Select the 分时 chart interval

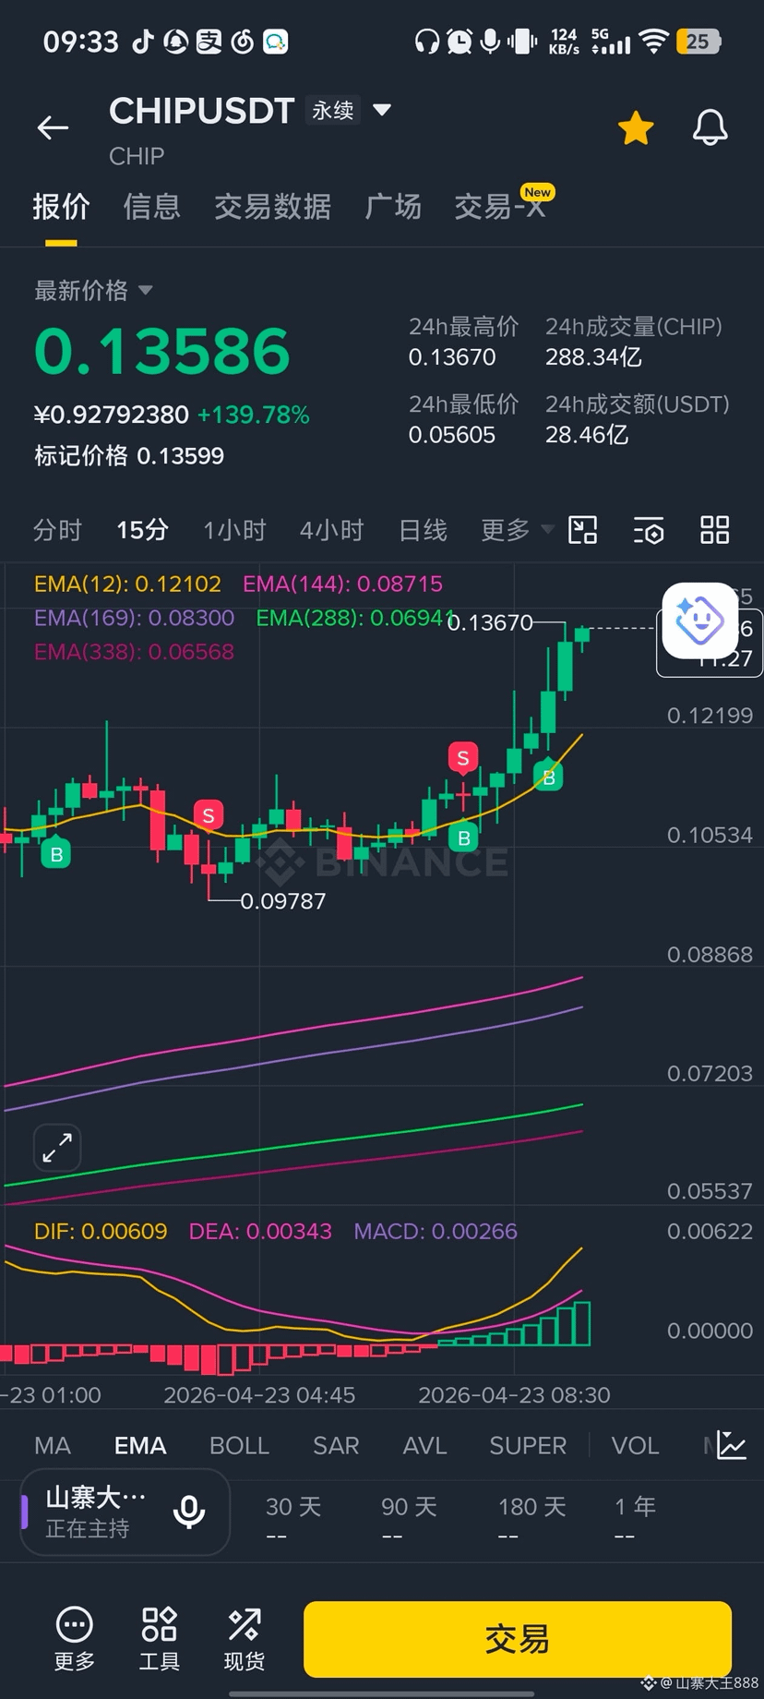point(57,530)
